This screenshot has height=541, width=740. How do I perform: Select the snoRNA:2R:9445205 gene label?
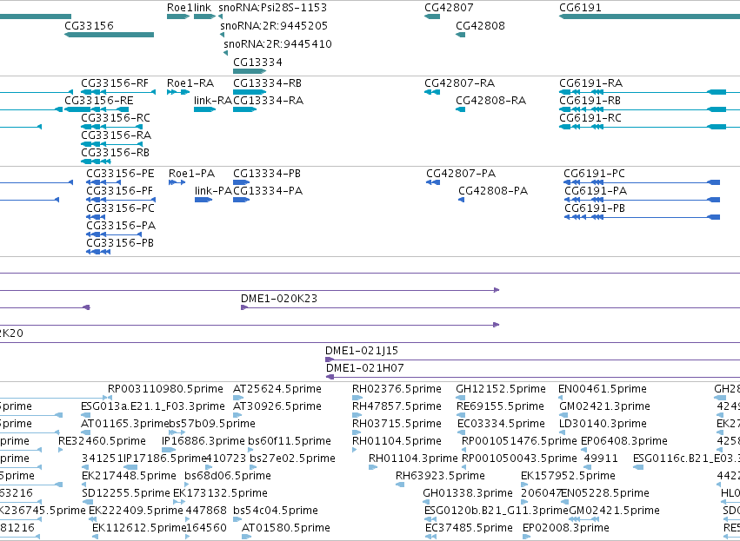coord(274,25)
